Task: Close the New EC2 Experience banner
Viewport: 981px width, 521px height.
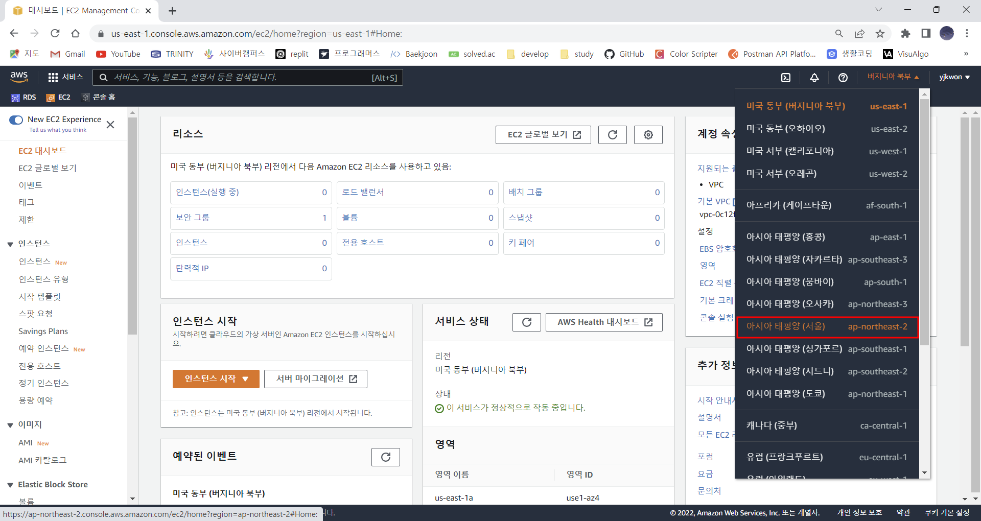Action: (110, 125)
